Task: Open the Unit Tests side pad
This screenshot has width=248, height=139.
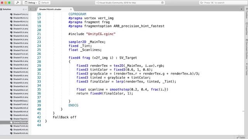Action: [x=246, y=69]
